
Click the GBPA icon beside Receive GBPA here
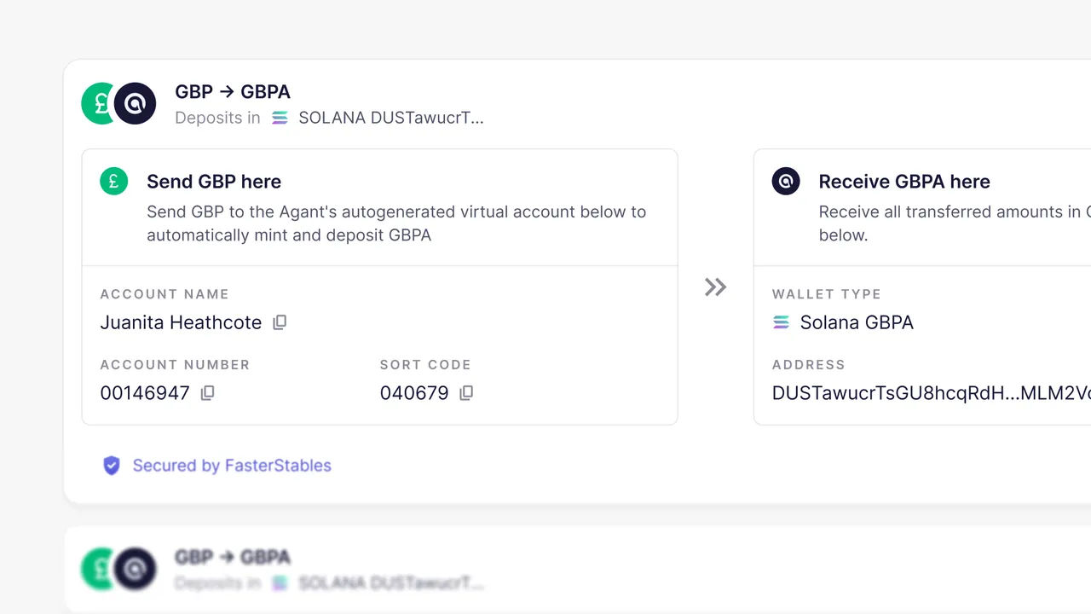[x=786, y=182]
